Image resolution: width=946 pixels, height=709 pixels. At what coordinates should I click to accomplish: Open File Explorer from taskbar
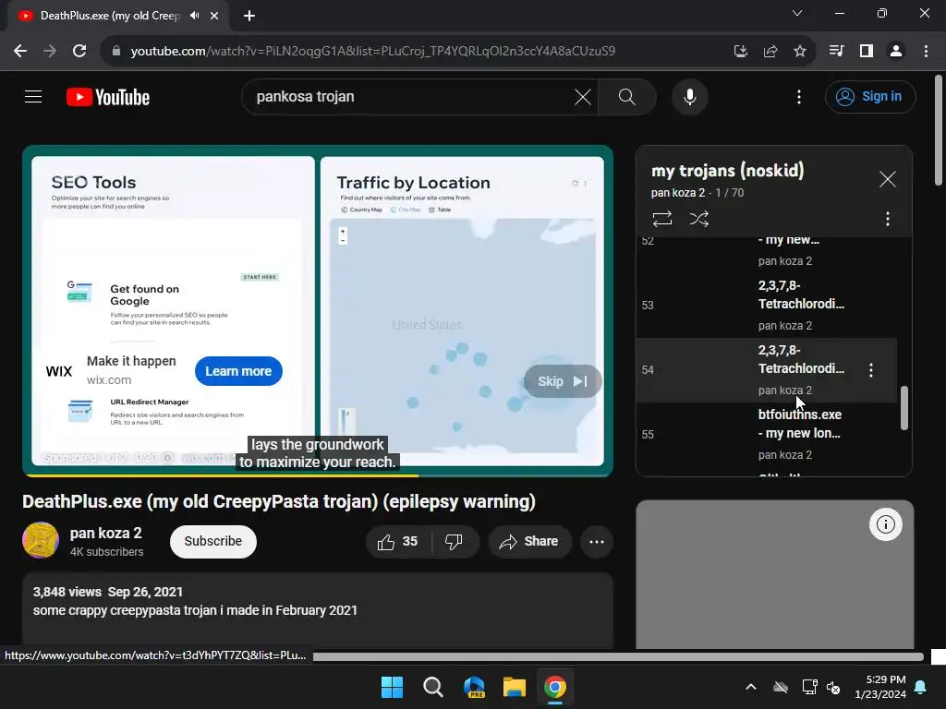pos(514,687)
